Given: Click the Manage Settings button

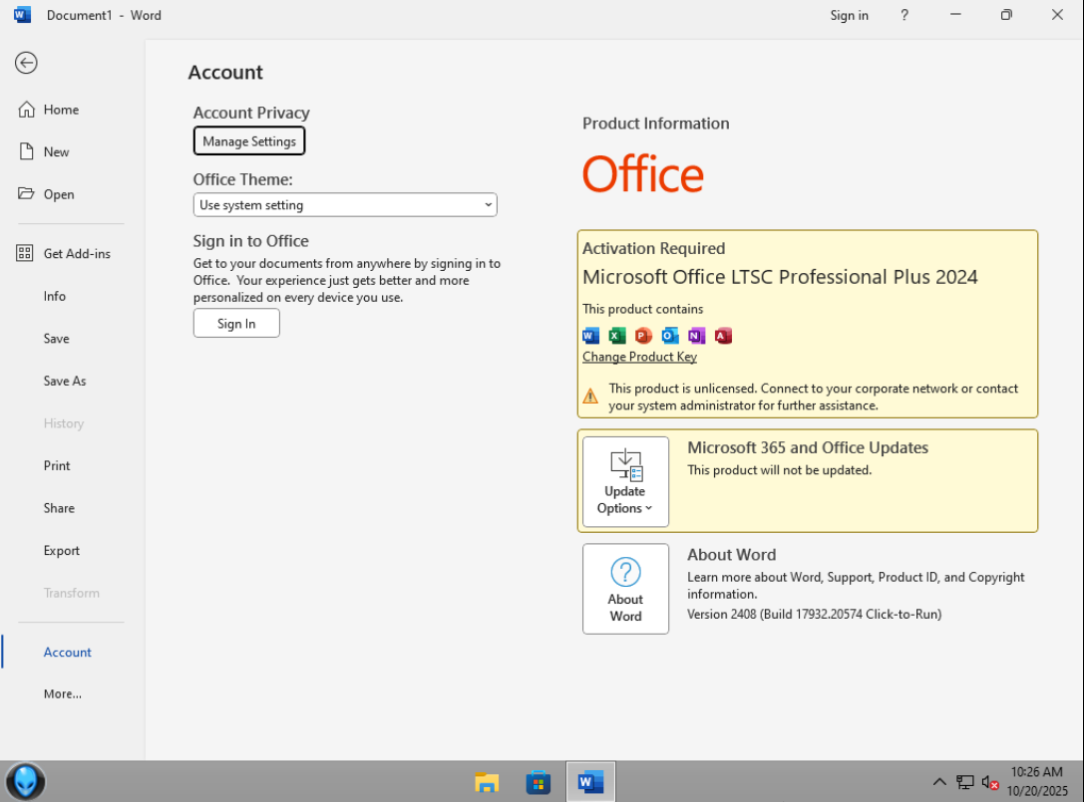Looking at the screenshot, I should click(x=249, y=141).
